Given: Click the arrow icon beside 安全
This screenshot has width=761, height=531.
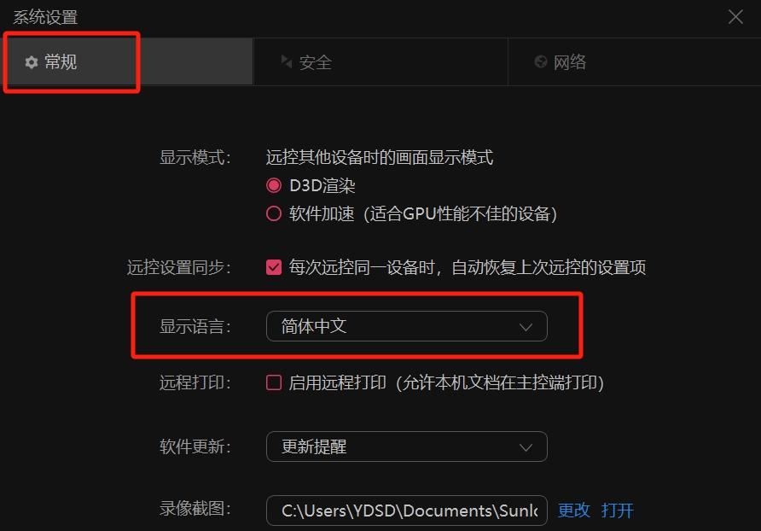Looking at the screenshot, I should click(x=287, y=61).
